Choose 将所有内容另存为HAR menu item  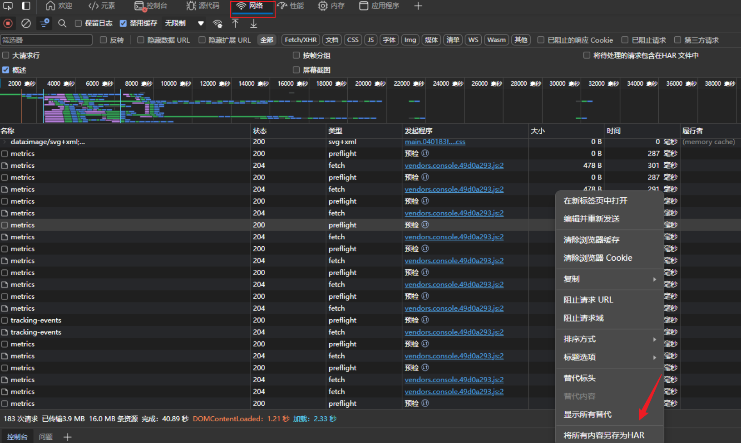[610, 435]
